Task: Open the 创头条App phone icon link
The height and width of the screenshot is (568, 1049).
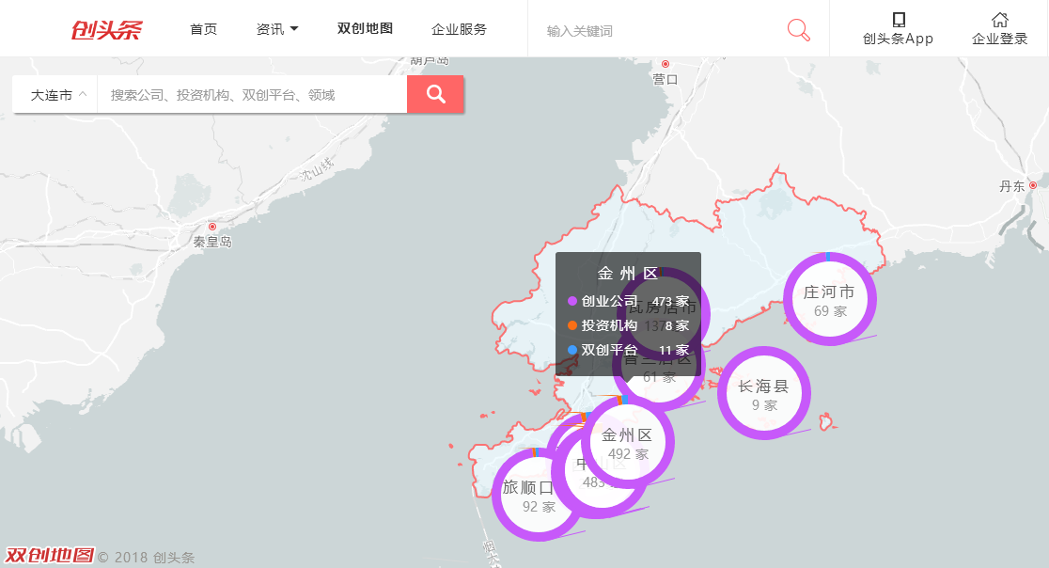Action: (x=899, y=20)
